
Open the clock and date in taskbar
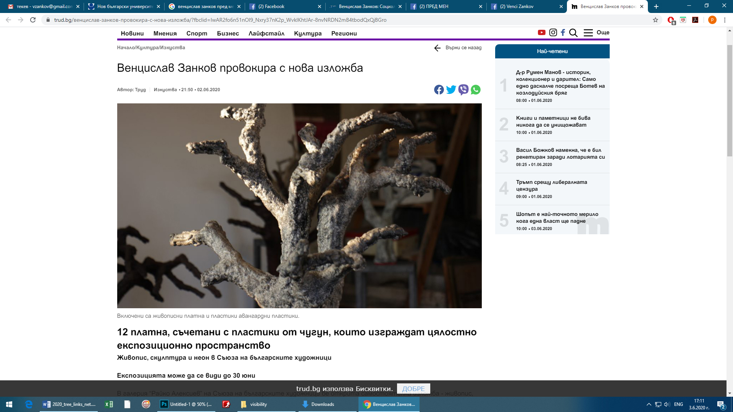[x=699, y=404]
